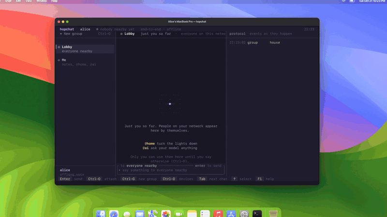Image resolution: width=387 pixels, height=217 pixels.
Task: Click the everyone nearby subtitle under Lobby
Action: (x=77, y=51)
